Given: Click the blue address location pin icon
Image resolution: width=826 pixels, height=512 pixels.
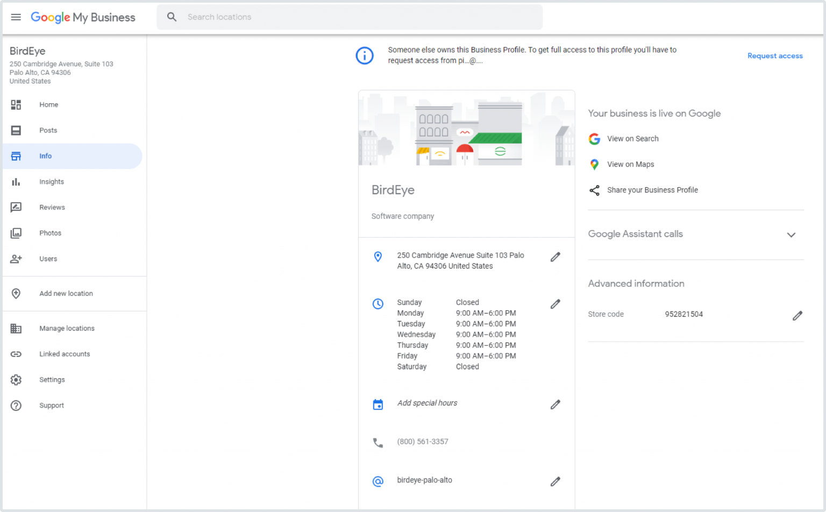Looking at the screenshot, I should [378, 257].
